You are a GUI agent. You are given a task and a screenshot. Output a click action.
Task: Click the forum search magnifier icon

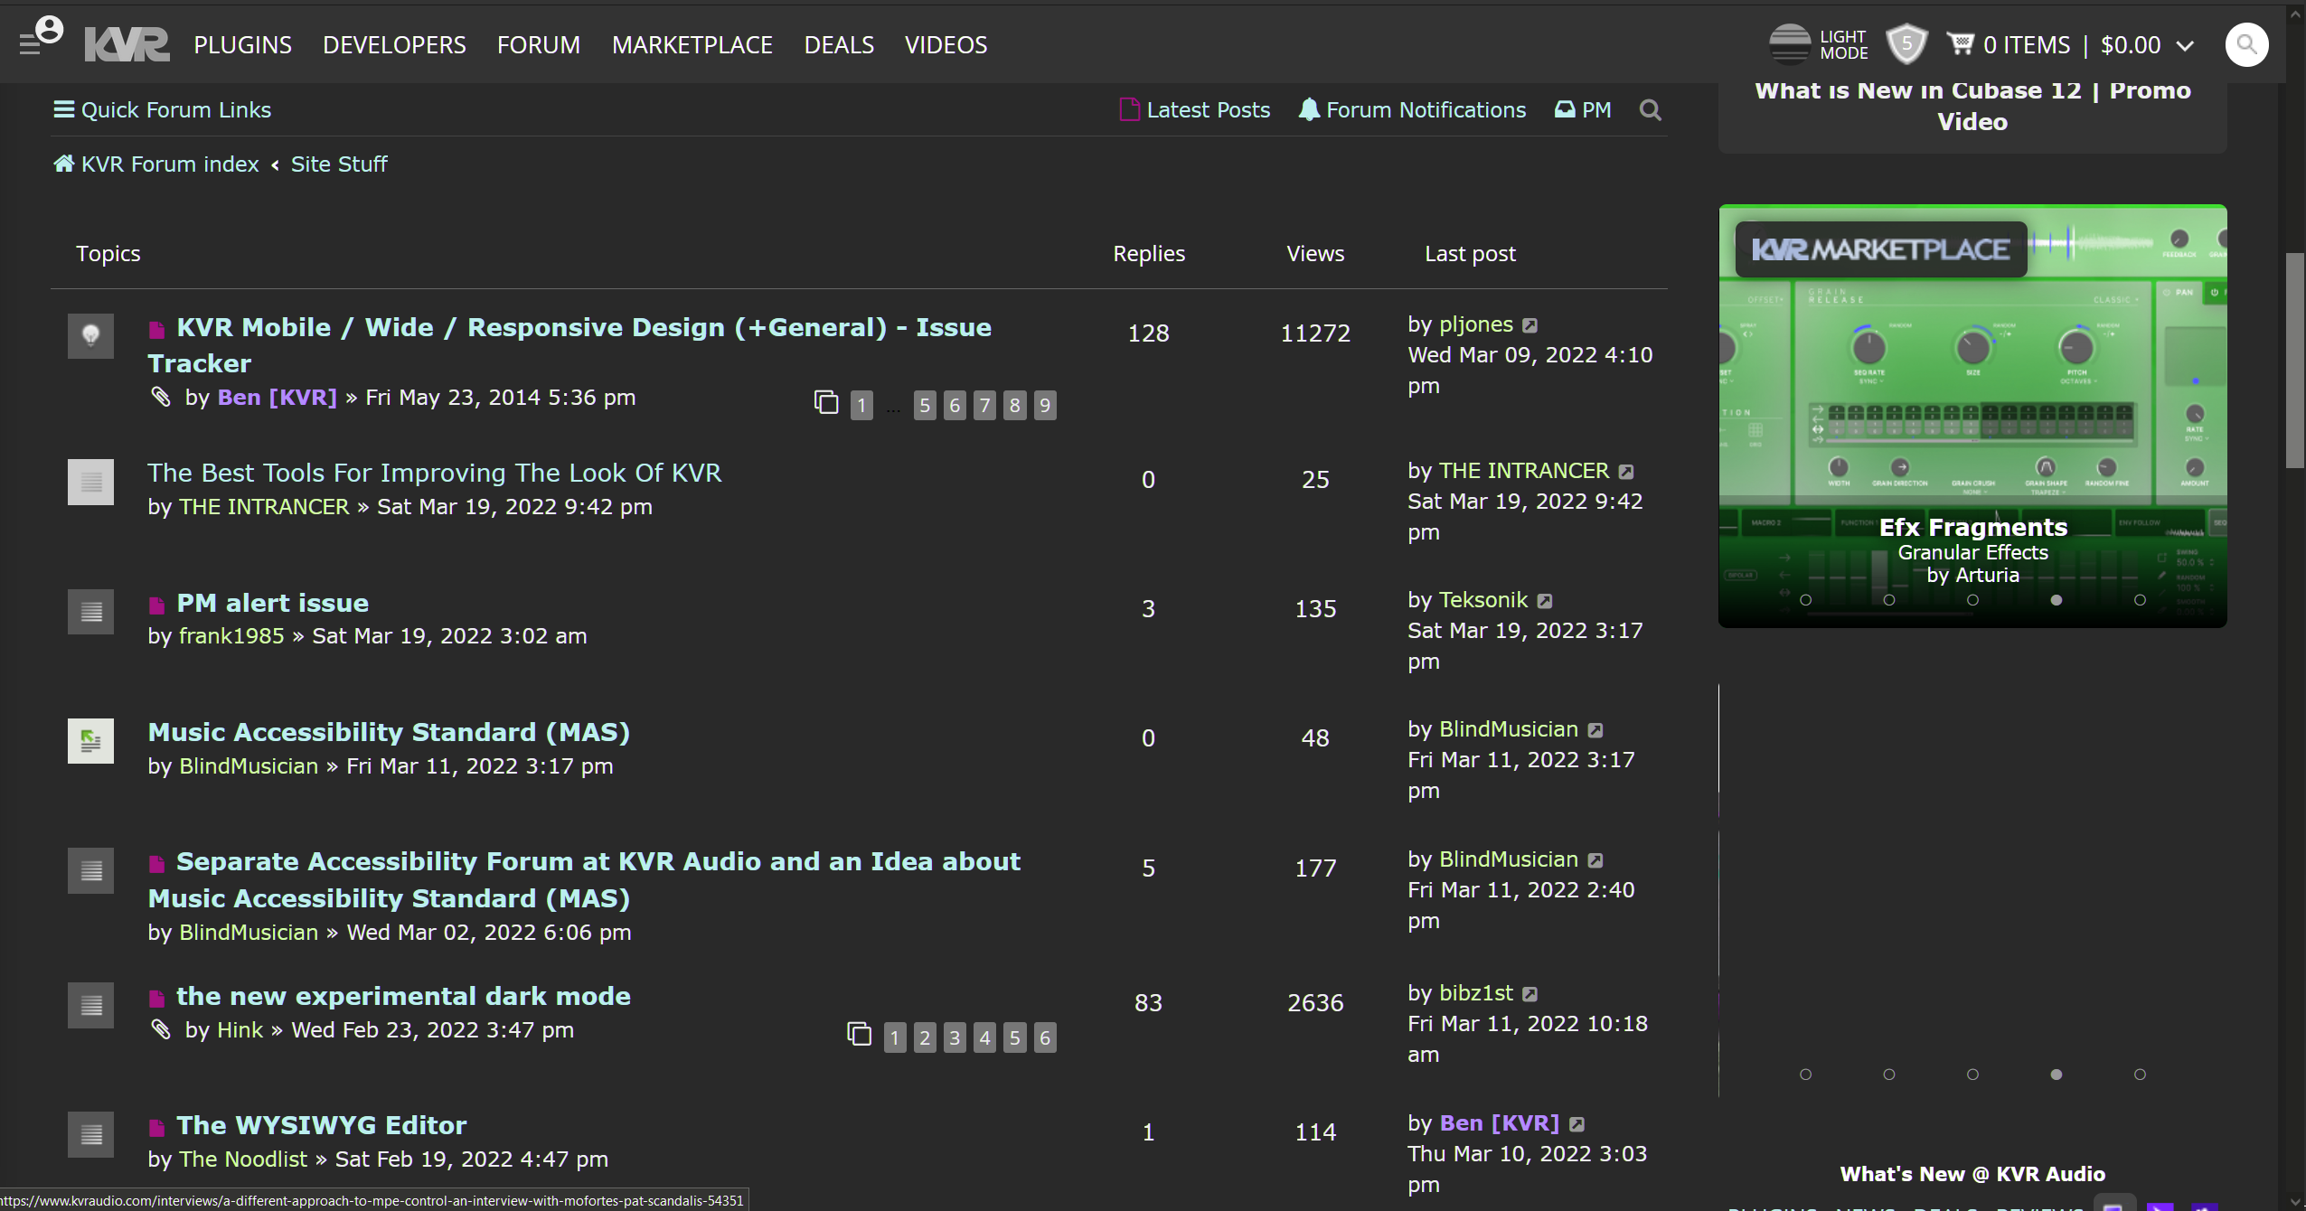(1651, 110)
